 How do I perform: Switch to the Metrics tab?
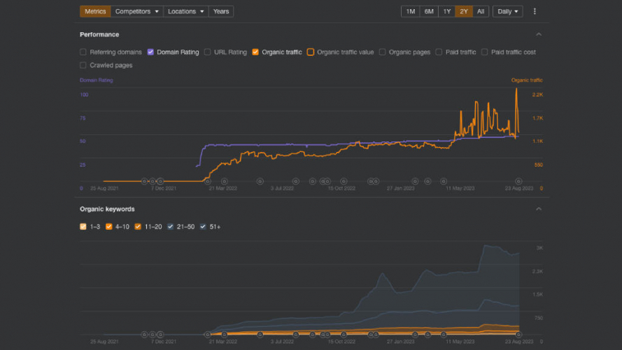tap(94, 11)
